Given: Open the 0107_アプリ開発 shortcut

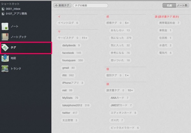Looking at the screenshot, I should (x=16, y=13).
